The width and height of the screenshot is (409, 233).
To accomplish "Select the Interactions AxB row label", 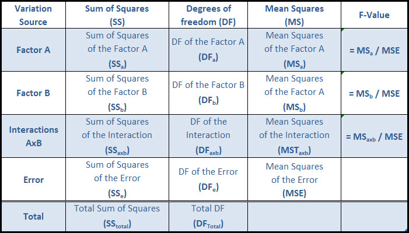I will 33,136.
